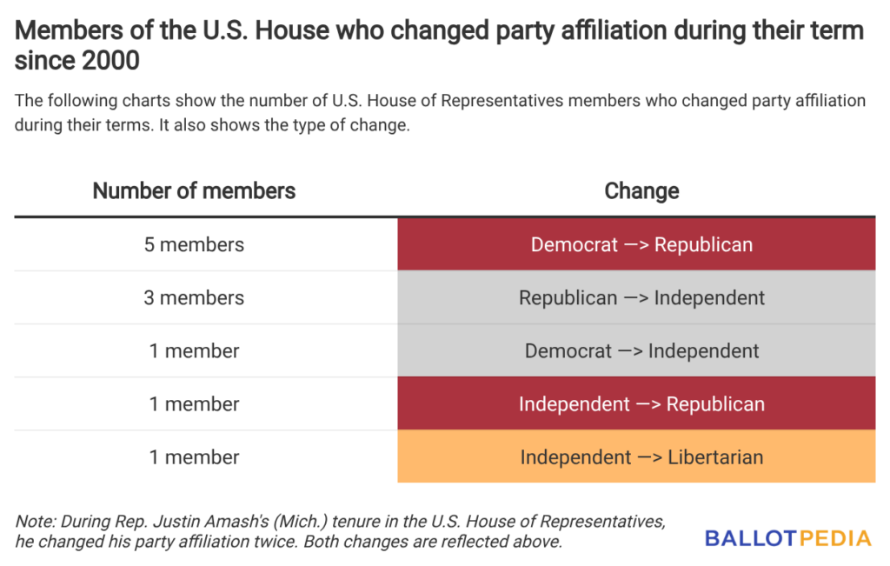Select the gray 'Democrat —> Independent' cell
The width and height of the screenshot is (890, 566).
pos(641,351)
